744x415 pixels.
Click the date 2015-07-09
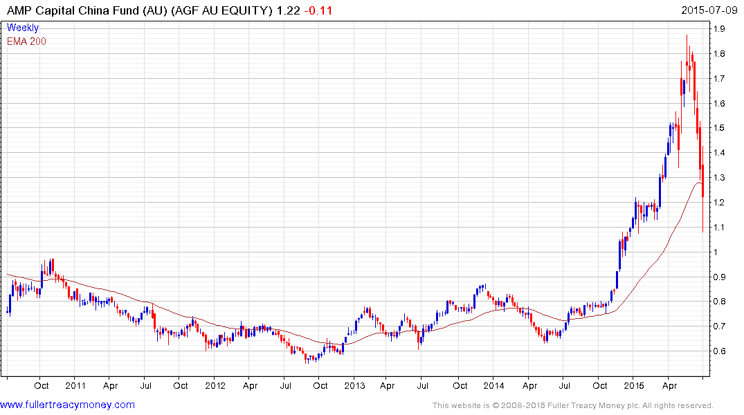[709, 10]
